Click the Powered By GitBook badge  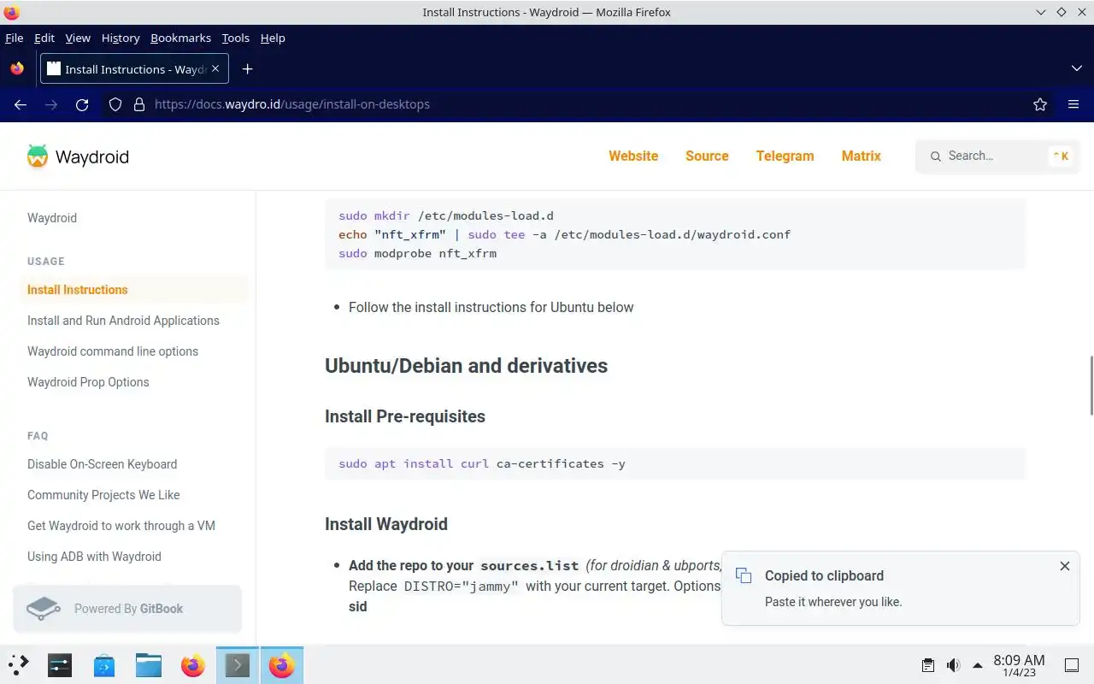pyautogui.click(x=127, y=609)
